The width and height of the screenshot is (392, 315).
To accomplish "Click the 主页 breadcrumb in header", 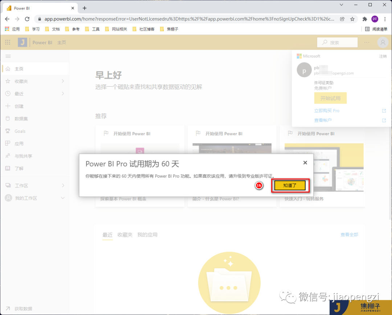I will pos(61,42).
